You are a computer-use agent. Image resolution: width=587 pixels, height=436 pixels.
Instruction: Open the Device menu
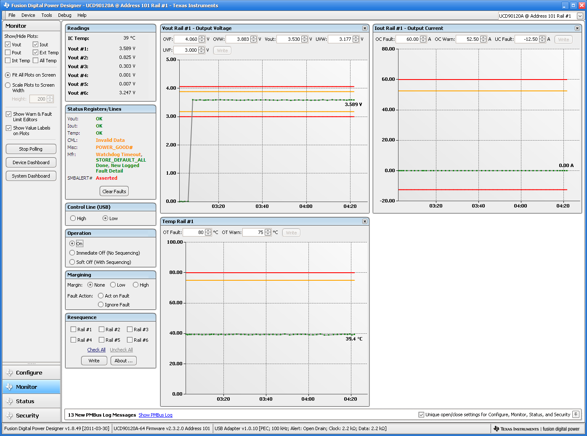28,15
